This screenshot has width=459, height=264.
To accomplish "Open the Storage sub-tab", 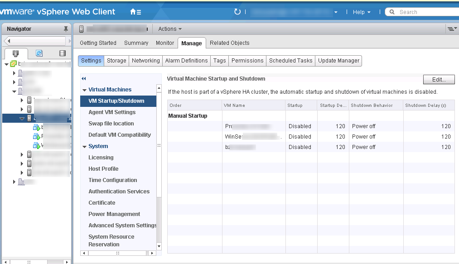I will point(116,61).
